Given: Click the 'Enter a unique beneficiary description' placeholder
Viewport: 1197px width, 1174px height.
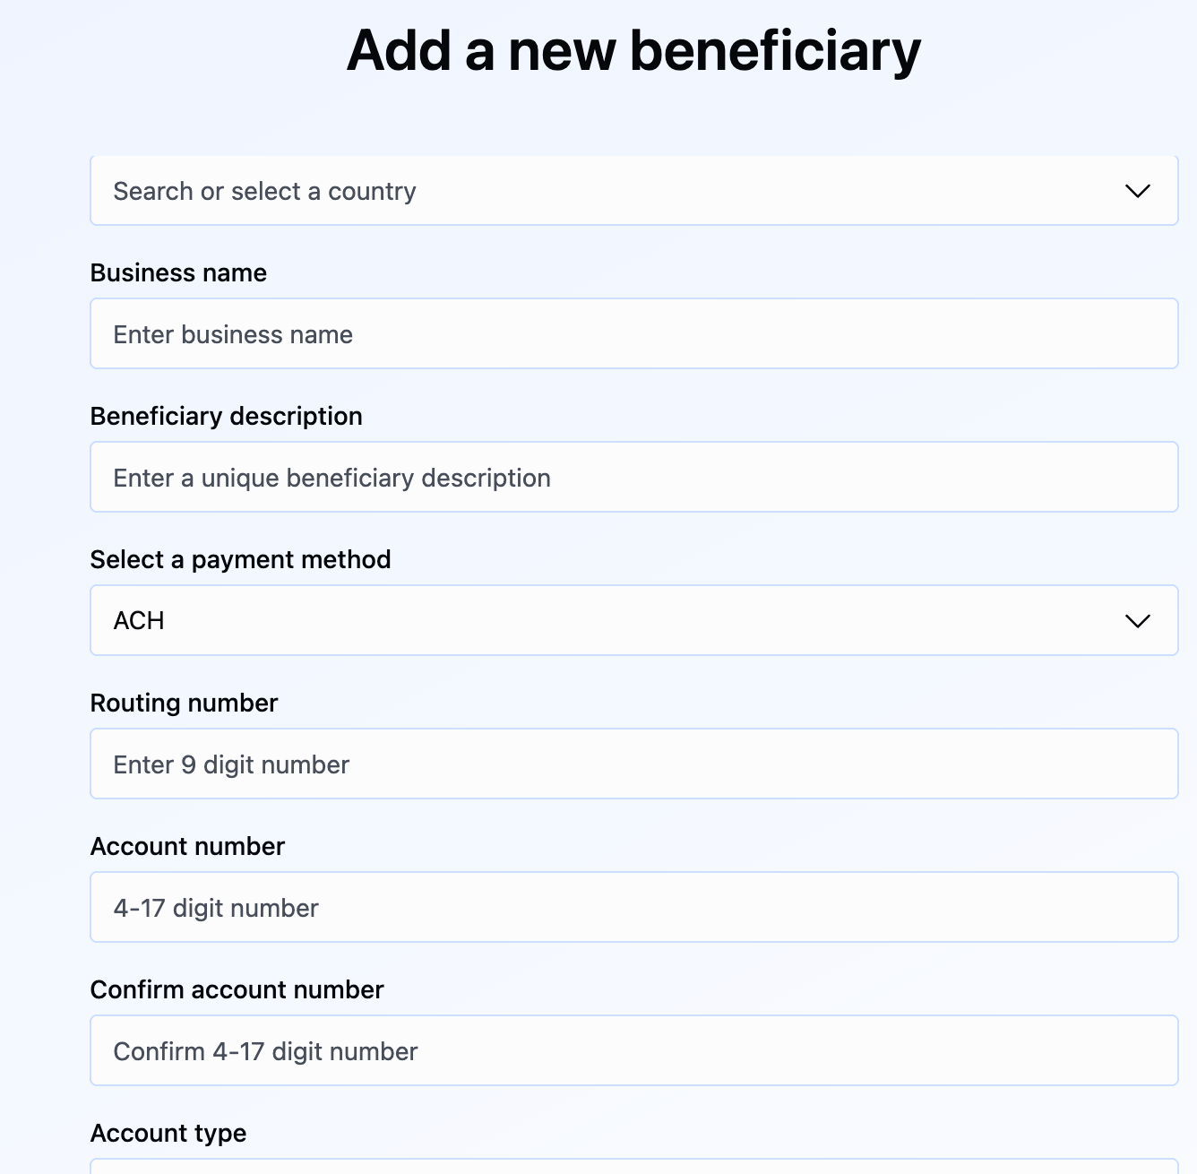Looking at the screenshot, I should pos(332,478).
